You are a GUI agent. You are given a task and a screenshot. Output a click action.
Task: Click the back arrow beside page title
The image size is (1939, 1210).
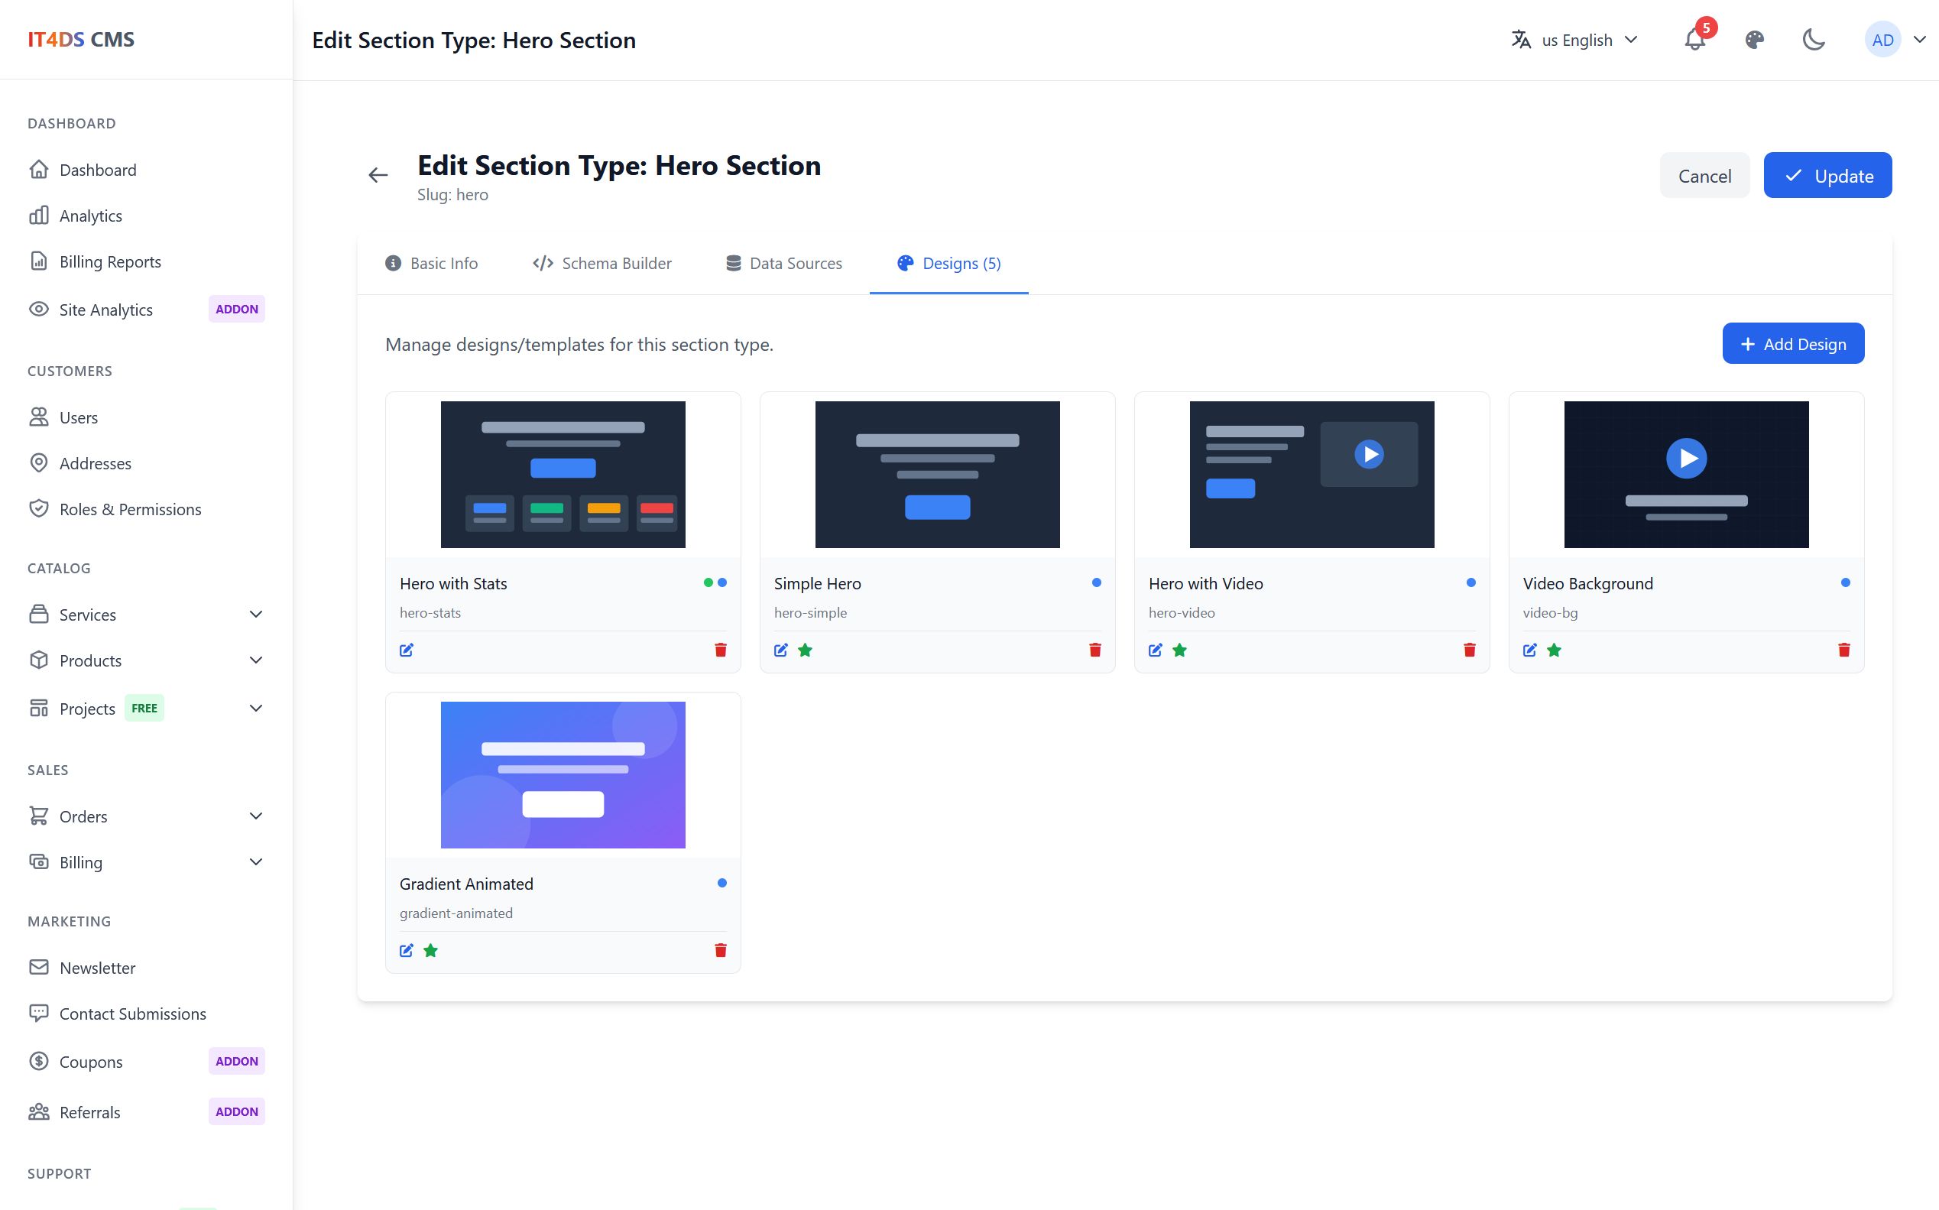(x=378, y=175)
